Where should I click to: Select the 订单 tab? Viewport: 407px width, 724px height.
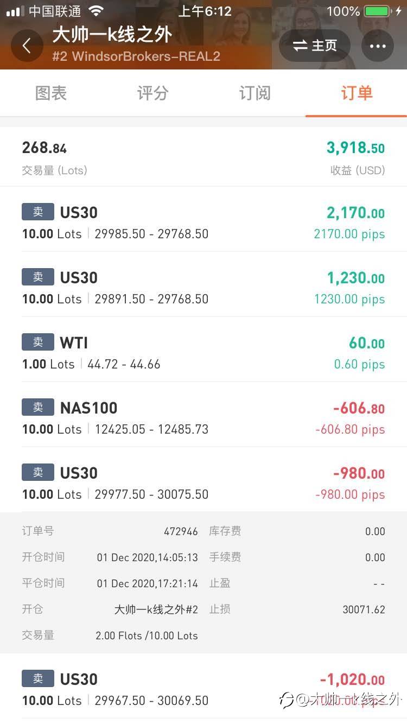[357, 93]
